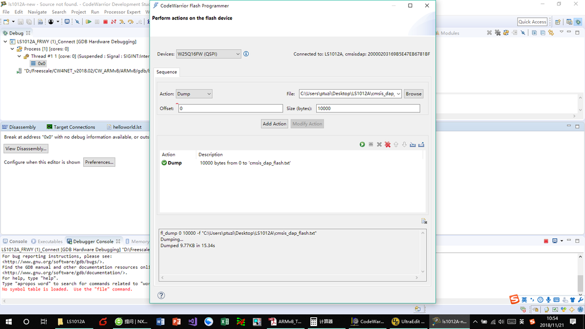Click Expand All icon in Modules view toolbar
This screenshot has height=329, width=585.
[x=534, y=33]
